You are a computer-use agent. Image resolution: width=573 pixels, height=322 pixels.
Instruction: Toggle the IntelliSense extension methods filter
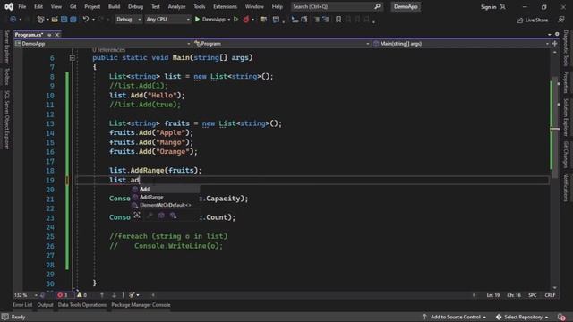[173, 216]
